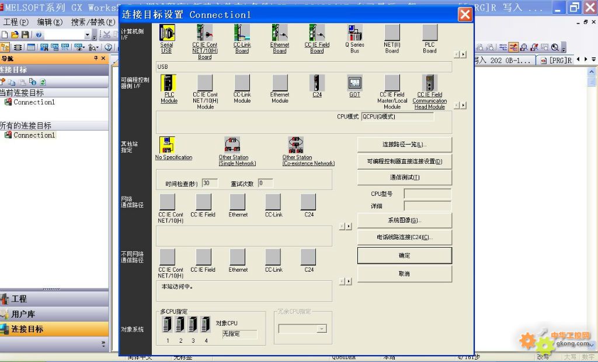598x362 pixels.
Task: Select CC IE Field Communication Head Module icon
Action: (430, 83)
